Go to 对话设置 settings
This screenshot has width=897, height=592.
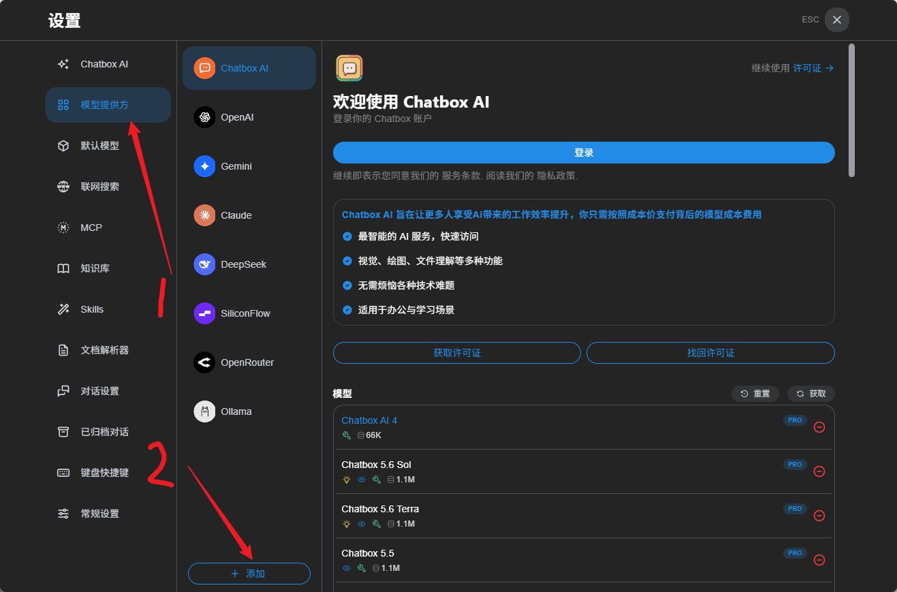click(108, 391)
